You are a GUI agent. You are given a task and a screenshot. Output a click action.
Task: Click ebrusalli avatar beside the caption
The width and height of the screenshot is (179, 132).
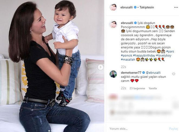click(113, 24)
